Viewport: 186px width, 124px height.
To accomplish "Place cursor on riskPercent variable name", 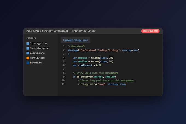I will 85,65.
